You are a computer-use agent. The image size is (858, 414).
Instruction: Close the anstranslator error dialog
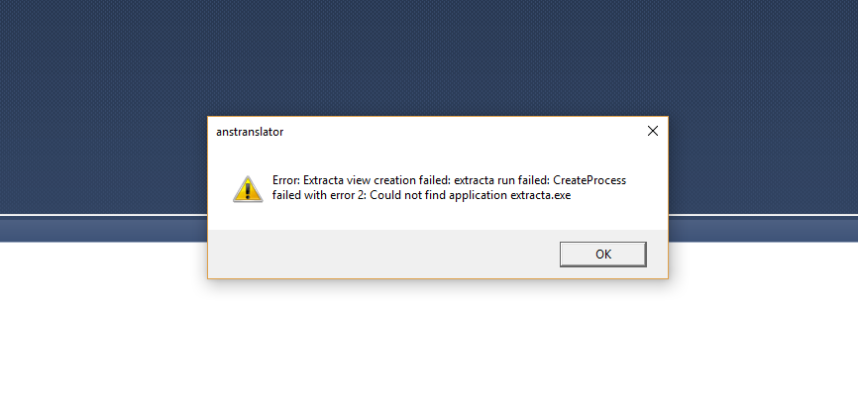click(x=652, y=131)
